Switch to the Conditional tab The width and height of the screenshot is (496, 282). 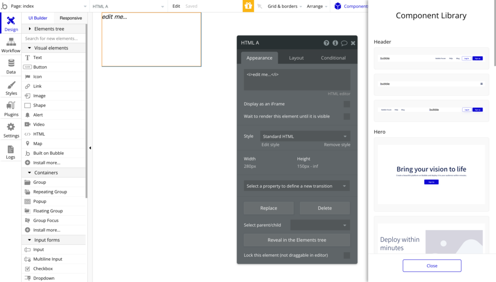333,58
